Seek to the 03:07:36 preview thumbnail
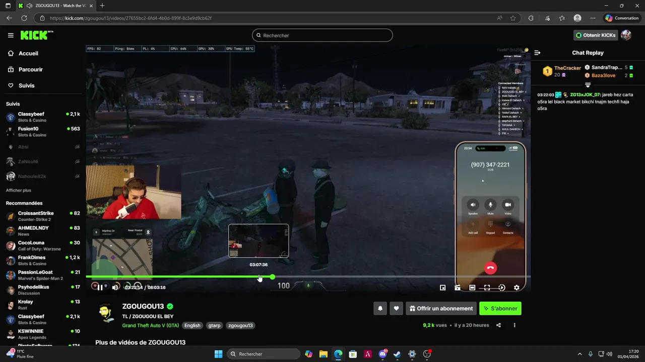 [x=259, y=241]
